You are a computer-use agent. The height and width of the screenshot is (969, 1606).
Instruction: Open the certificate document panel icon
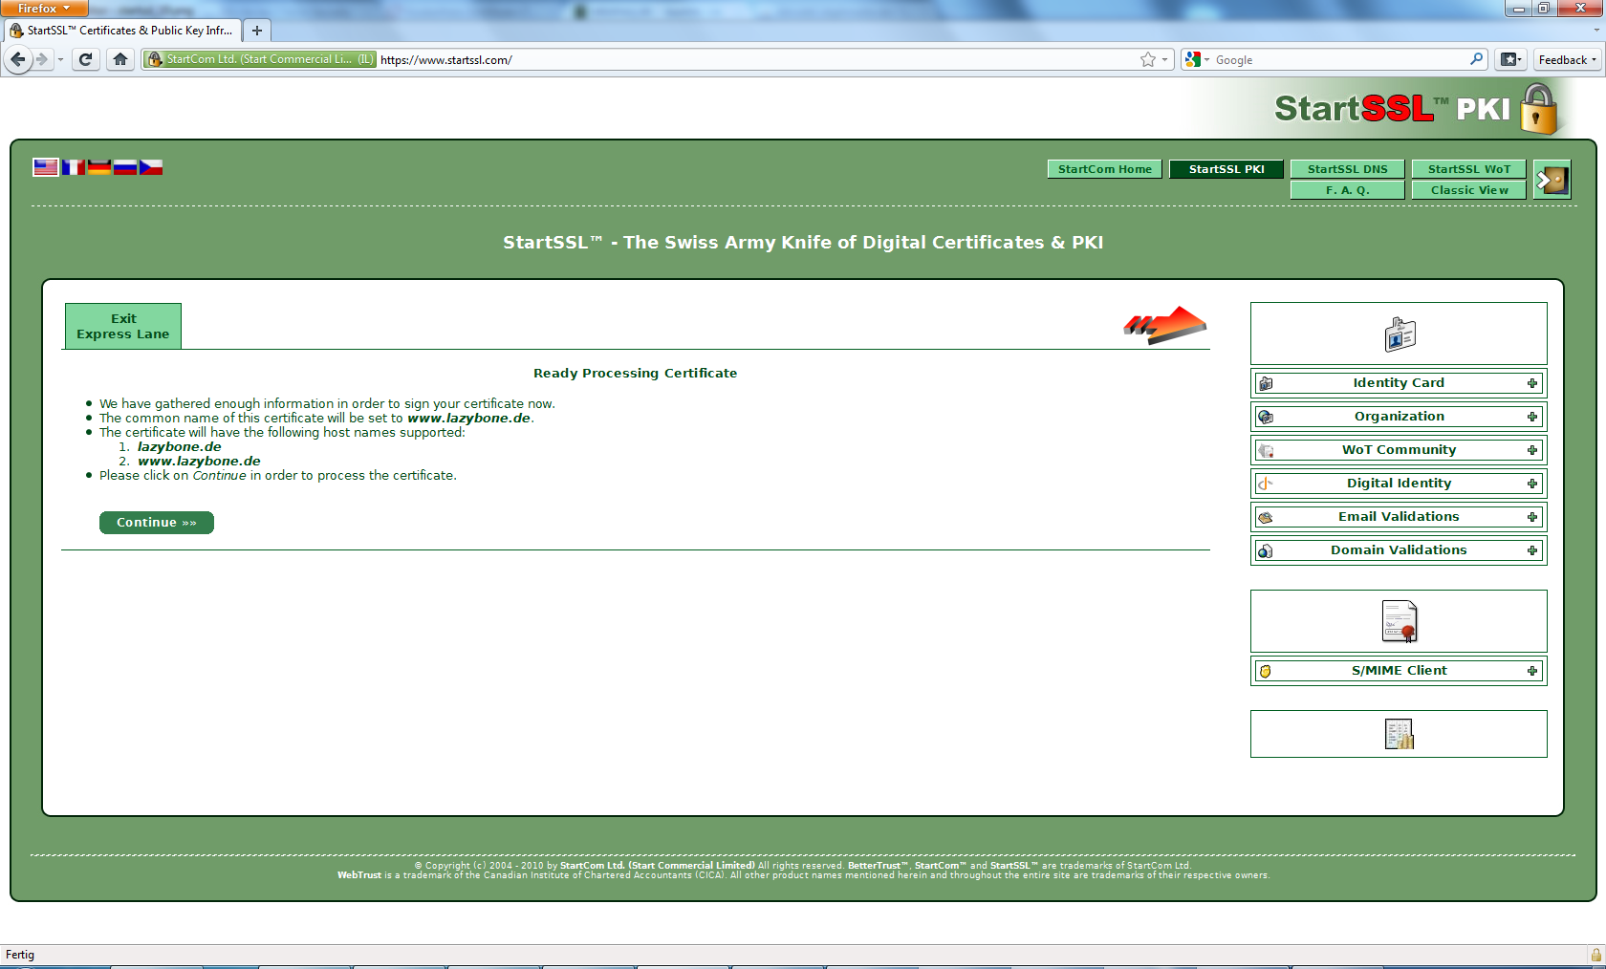1400,621
